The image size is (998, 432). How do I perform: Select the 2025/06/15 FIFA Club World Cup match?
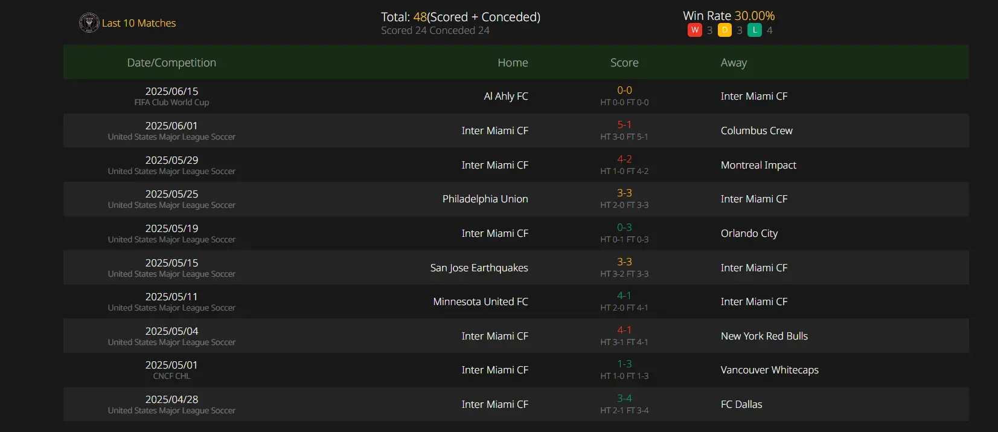(x=516, y=96)
